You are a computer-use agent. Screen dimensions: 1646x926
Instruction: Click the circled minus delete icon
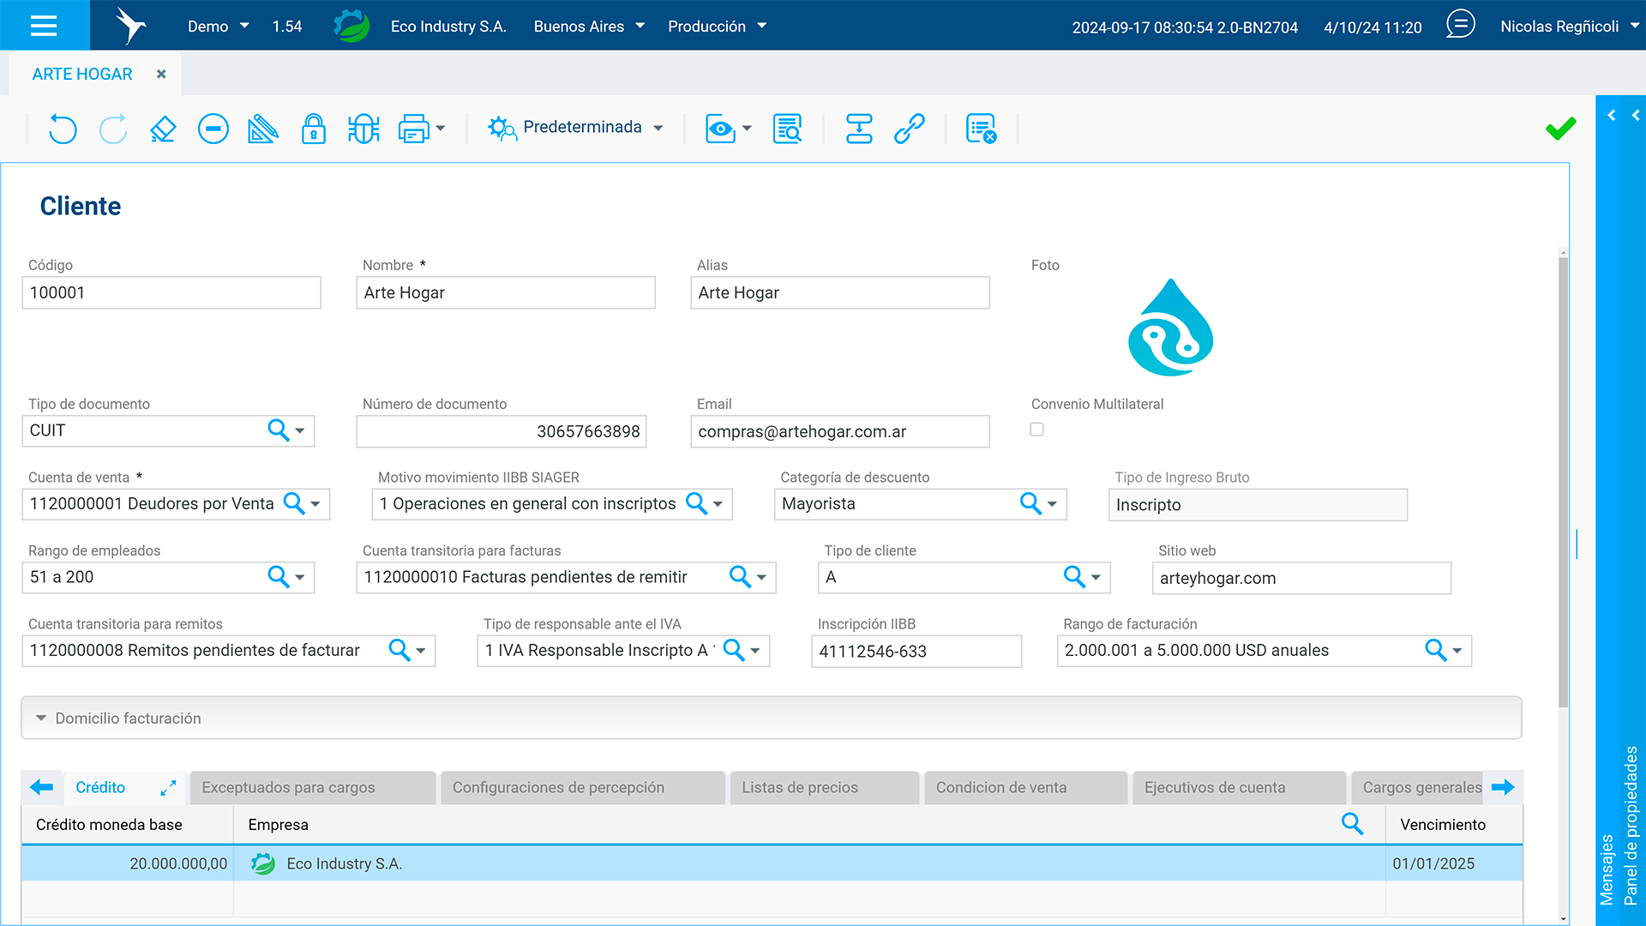coord(213,129)
